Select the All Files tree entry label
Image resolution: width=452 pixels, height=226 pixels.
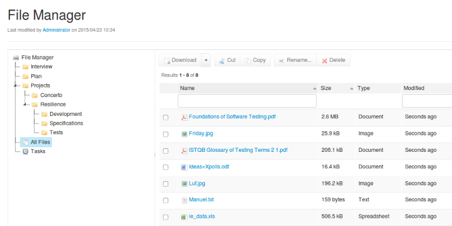[x=41, y=142]
